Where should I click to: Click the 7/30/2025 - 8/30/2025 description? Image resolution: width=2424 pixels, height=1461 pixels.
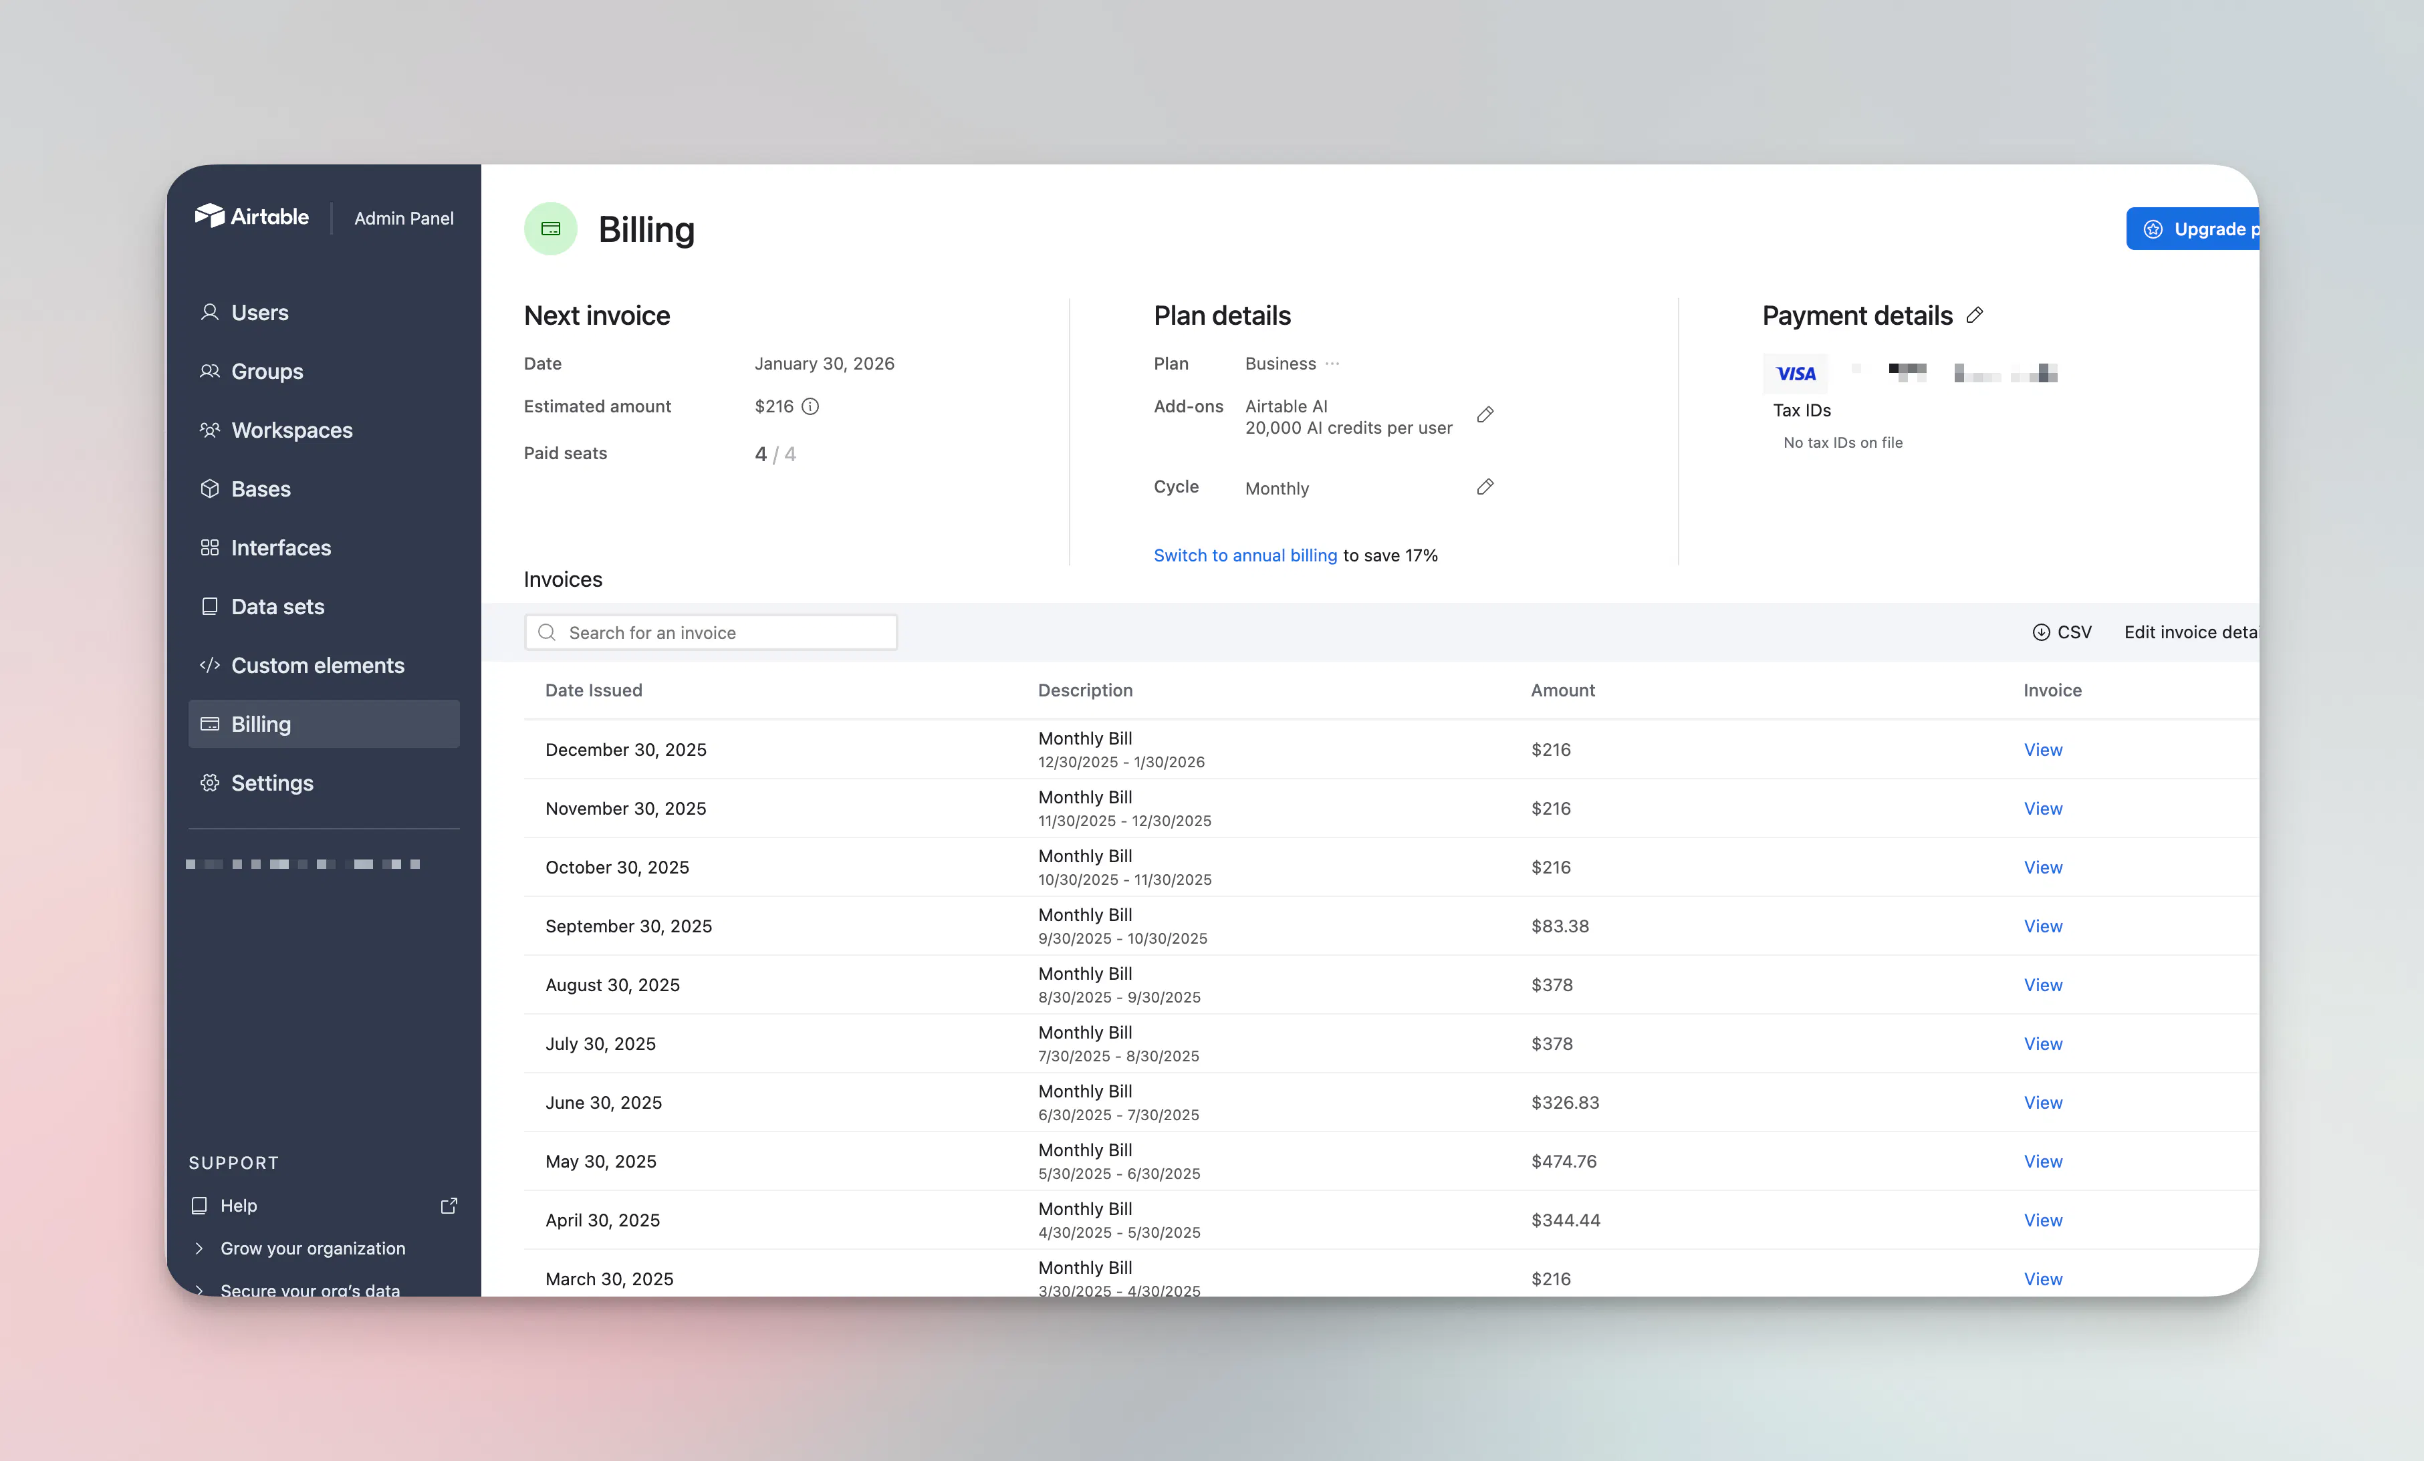click(x=1118, y=1057)
